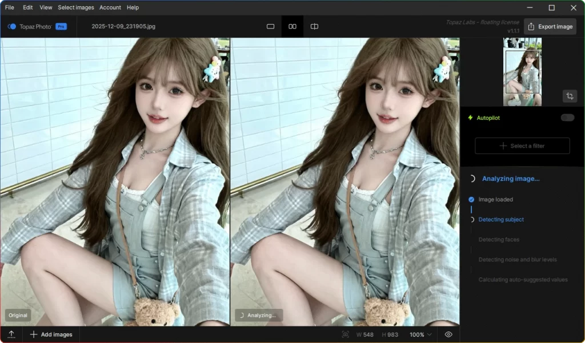
Task: Switch to the split slider comparison view
Action: click(314, 26)
